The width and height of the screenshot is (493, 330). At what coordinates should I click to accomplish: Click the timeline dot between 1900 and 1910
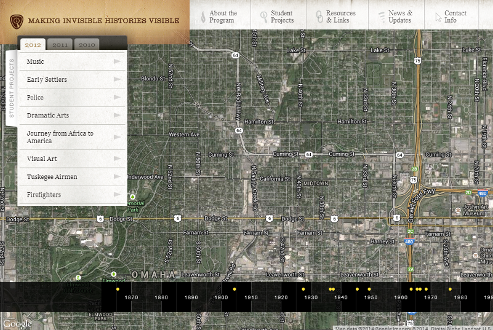234,289
